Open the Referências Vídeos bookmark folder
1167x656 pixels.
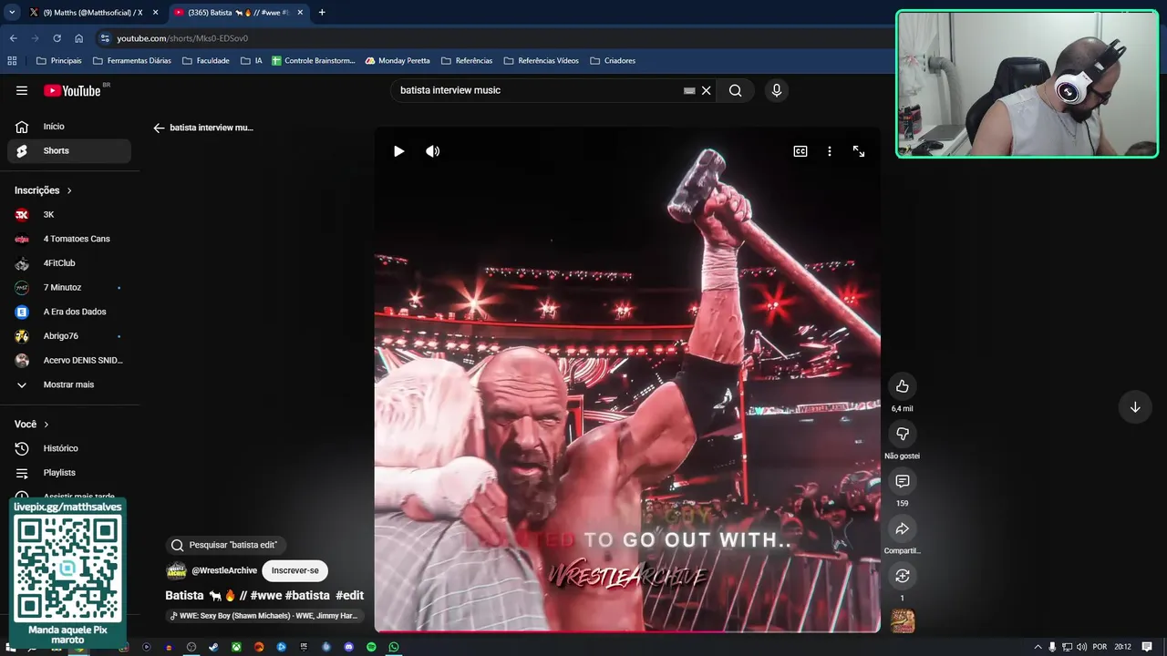click(541, 61)
